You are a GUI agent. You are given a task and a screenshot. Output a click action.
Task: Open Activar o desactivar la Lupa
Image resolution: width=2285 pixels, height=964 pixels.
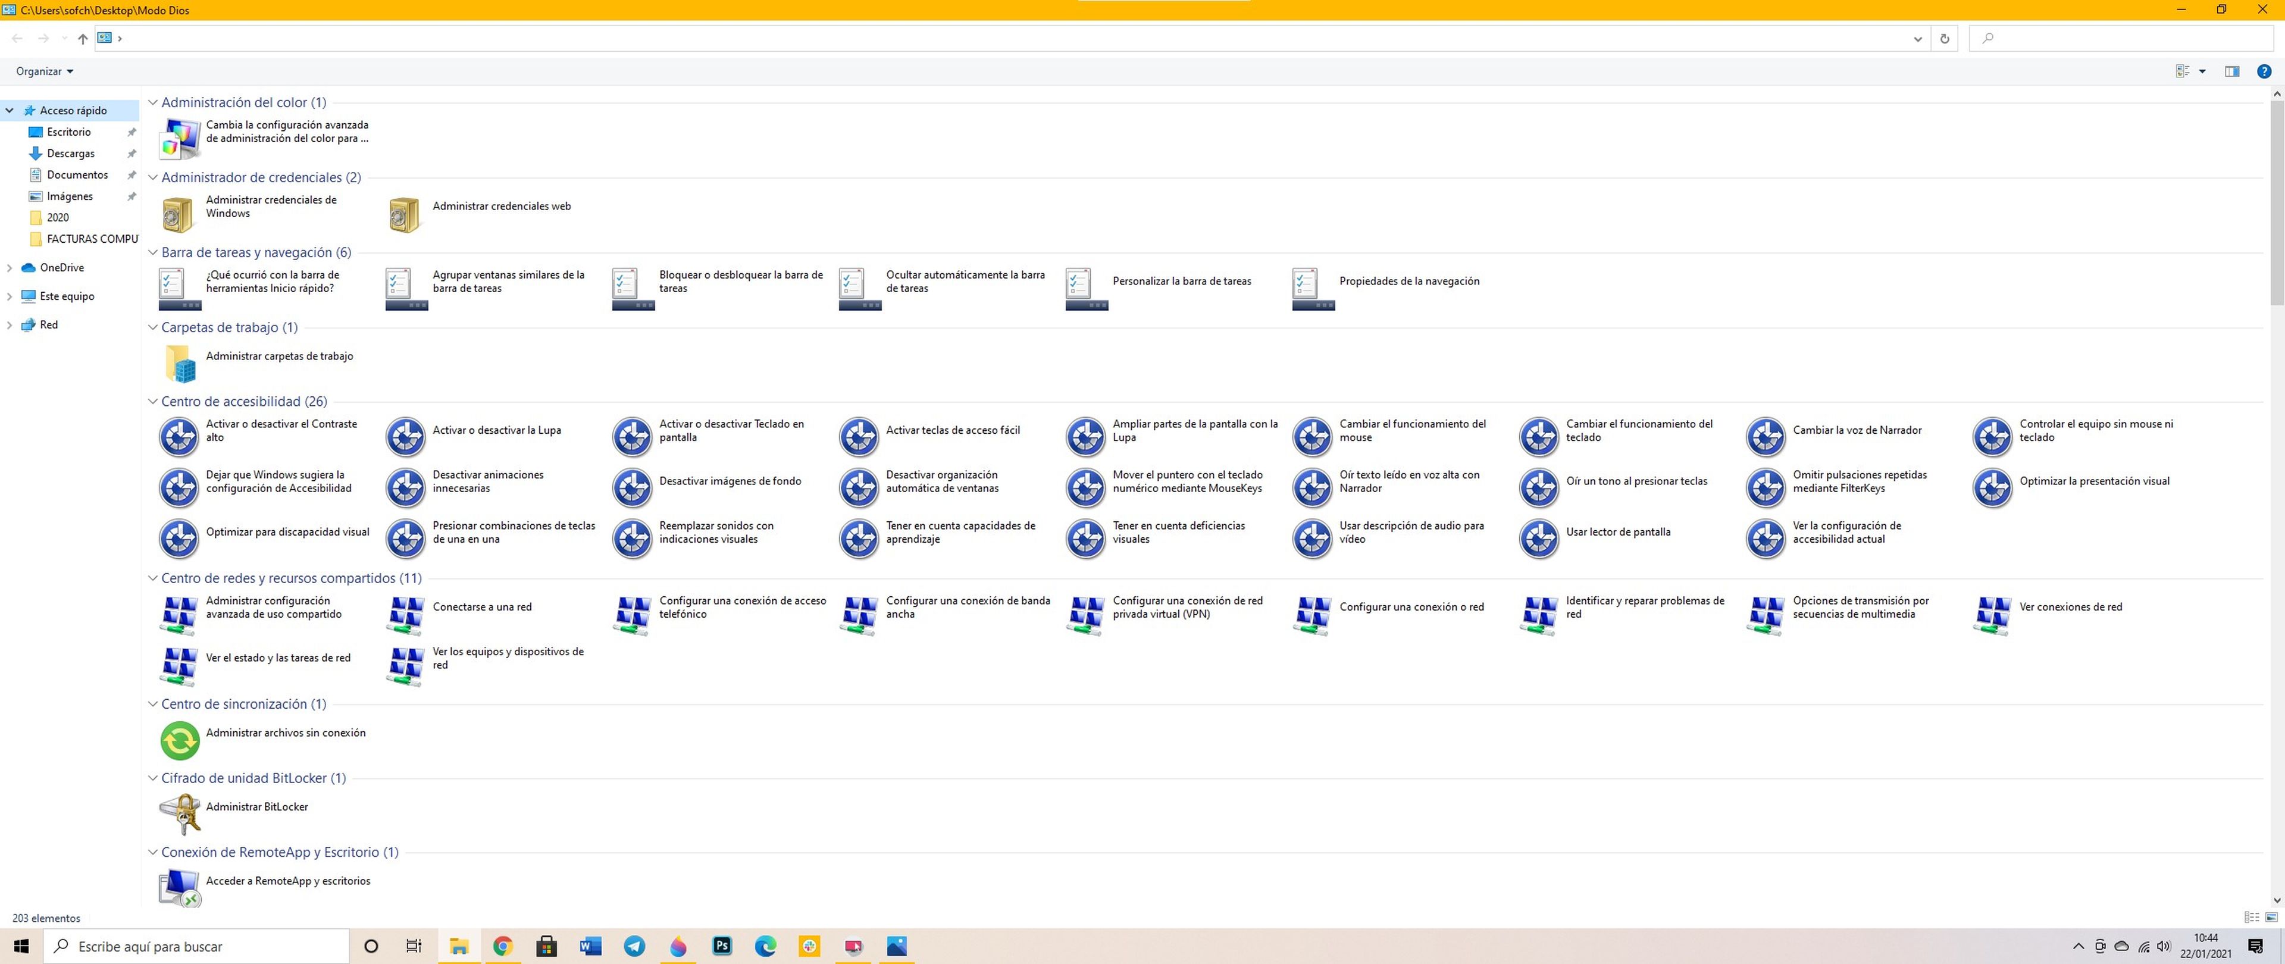point(405,436)
